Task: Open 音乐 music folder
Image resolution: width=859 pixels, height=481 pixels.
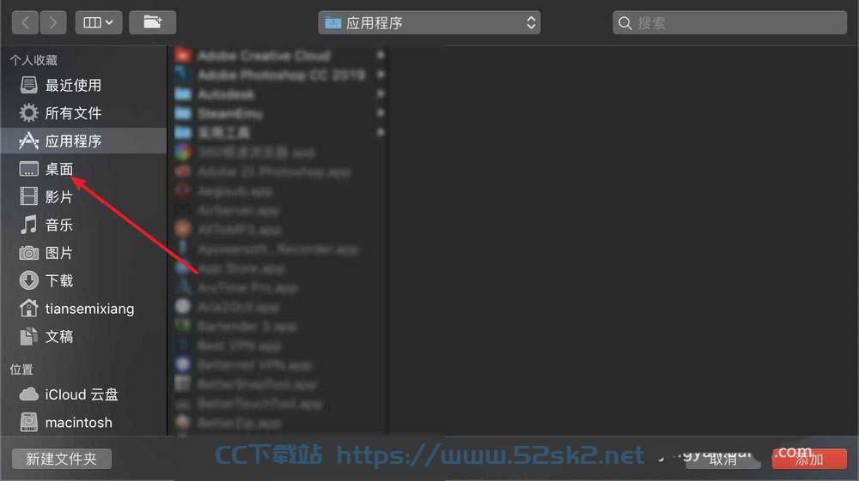Action: pos(83,225)
